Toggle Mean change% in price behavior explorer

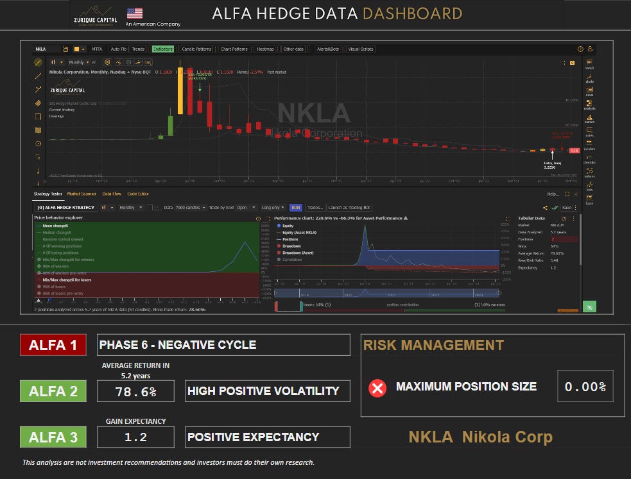[52, 226]
